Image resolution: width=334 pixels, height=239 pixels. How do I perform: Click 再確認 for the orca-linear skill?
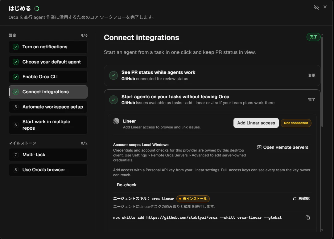coord(301,199)
